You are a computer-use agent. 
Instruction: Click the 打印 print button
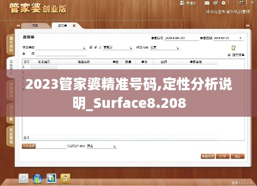[x=222, y=156]
